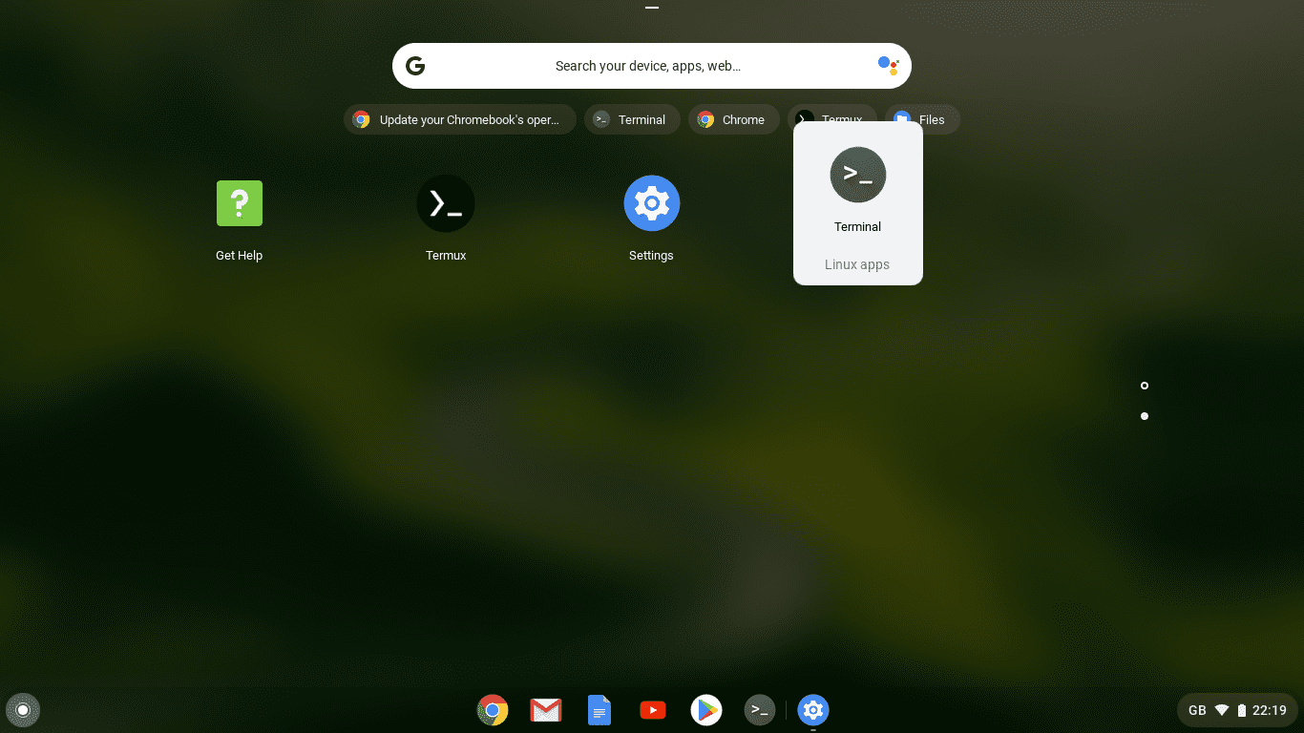Open the status tray showing 22:19
This screenshot has height=733, width=1304.
point(1238,710)
